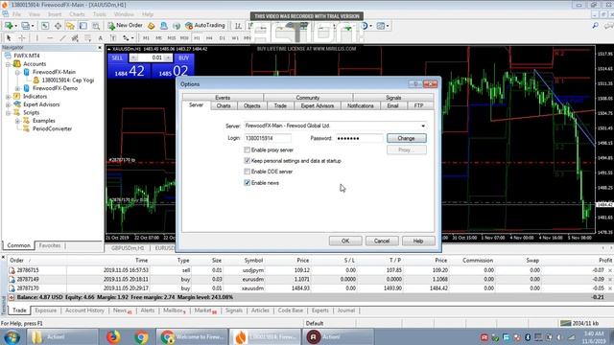
Task: Expand the Expert Advisors tree node
Action: pos(8,104)
